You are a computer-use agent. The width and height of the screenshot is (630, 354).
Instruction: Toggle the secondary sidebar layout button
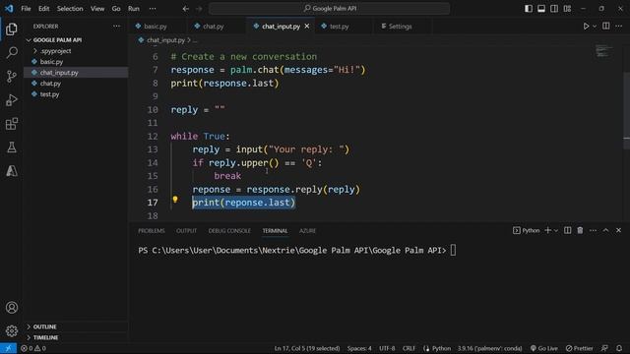pyautogui.click(x=554, y=9)
